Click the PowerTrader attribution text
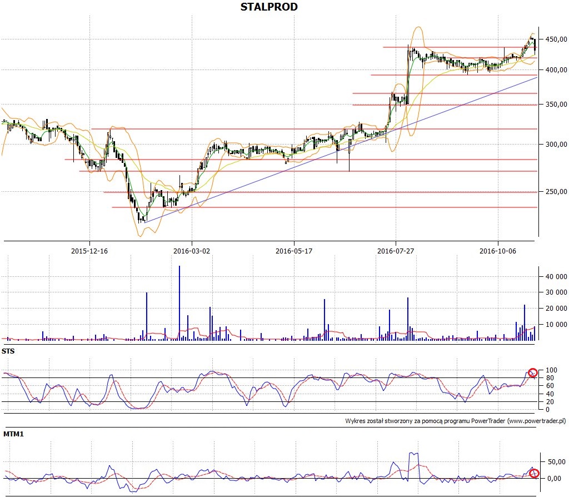This screenshot has height=497, width=569. 456,421
